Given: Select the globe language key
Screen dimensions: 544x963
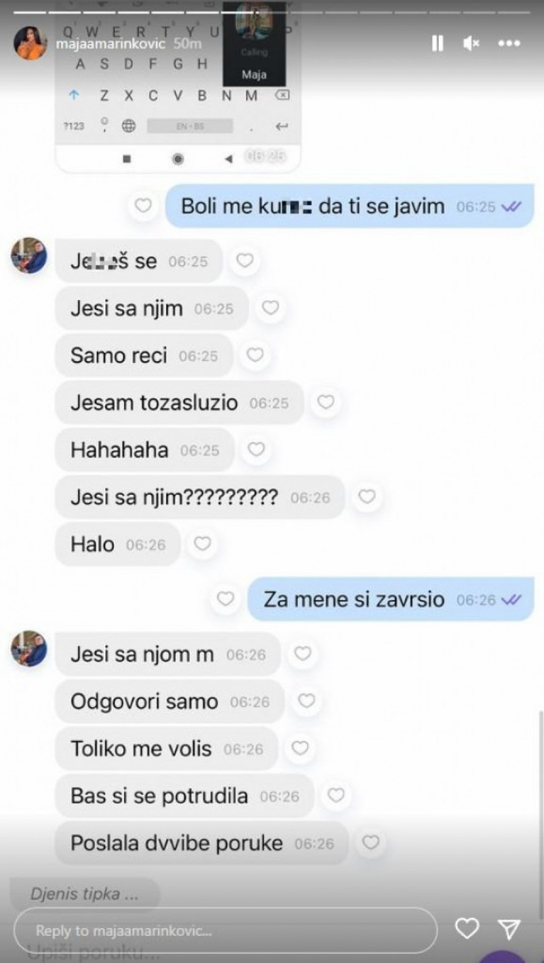Looking at the screenshot, I should click(x=129, y=126).
